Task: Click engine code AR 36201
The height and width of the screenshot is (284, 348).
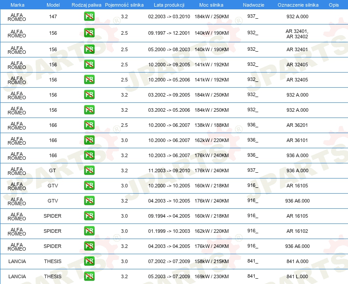Action: pyautogui.click(x=297, y=125)
